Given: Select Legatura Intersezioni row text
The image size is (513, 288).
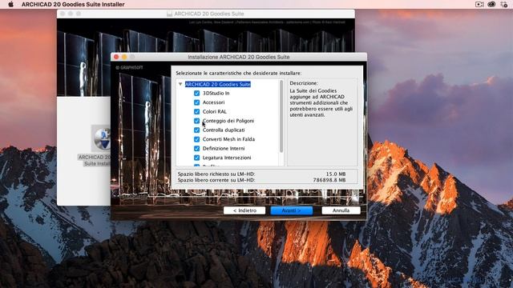Looking at the screenshot, I should coord(227,158).
